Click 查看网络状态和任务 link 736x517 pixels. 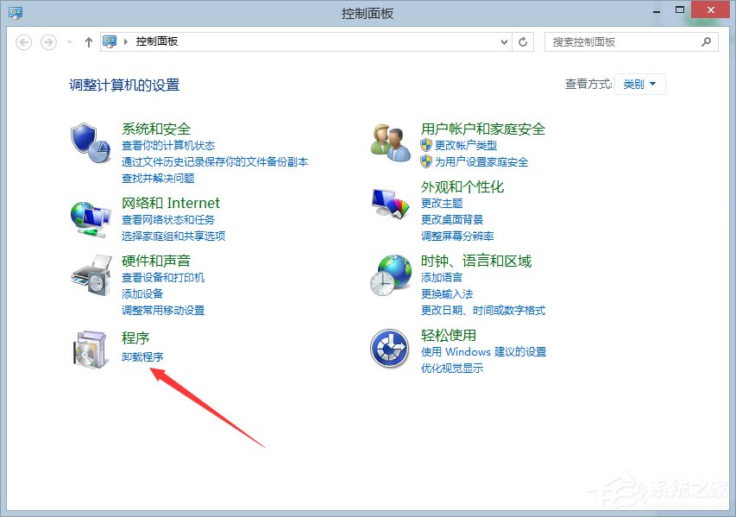pyautogui.click(x=167, y=220)
